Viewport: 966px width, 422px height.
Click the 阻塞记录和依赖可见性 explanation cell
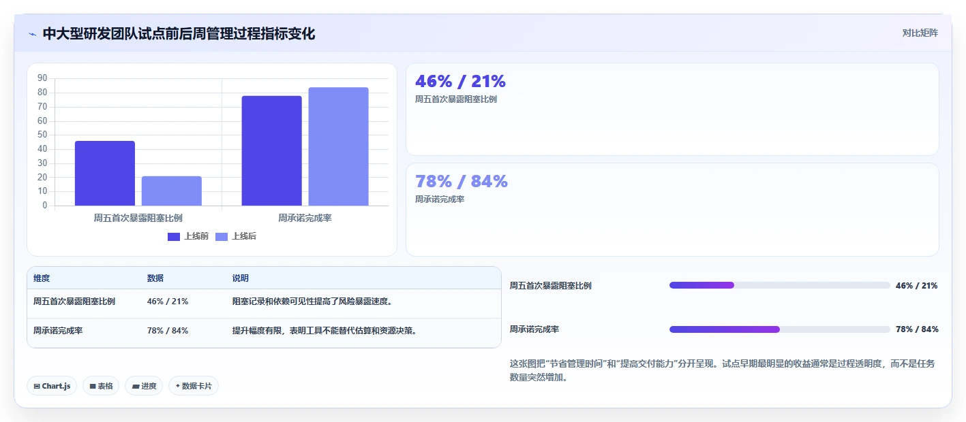[312, 302]
